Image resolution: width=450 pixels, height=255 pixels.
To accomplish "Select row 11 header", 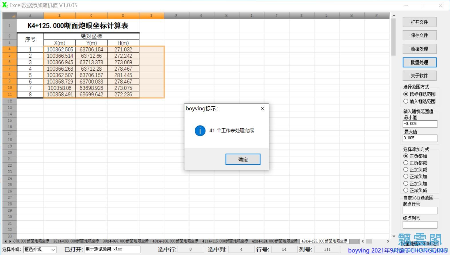I will coord(10,94).
